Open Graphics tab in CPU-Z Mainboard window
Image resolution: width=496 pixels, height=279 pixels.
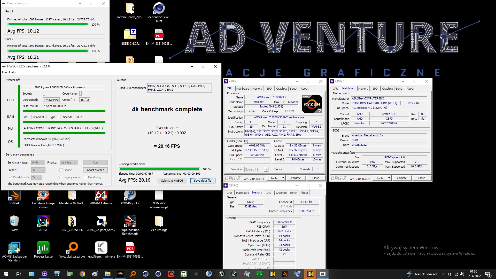387,89
